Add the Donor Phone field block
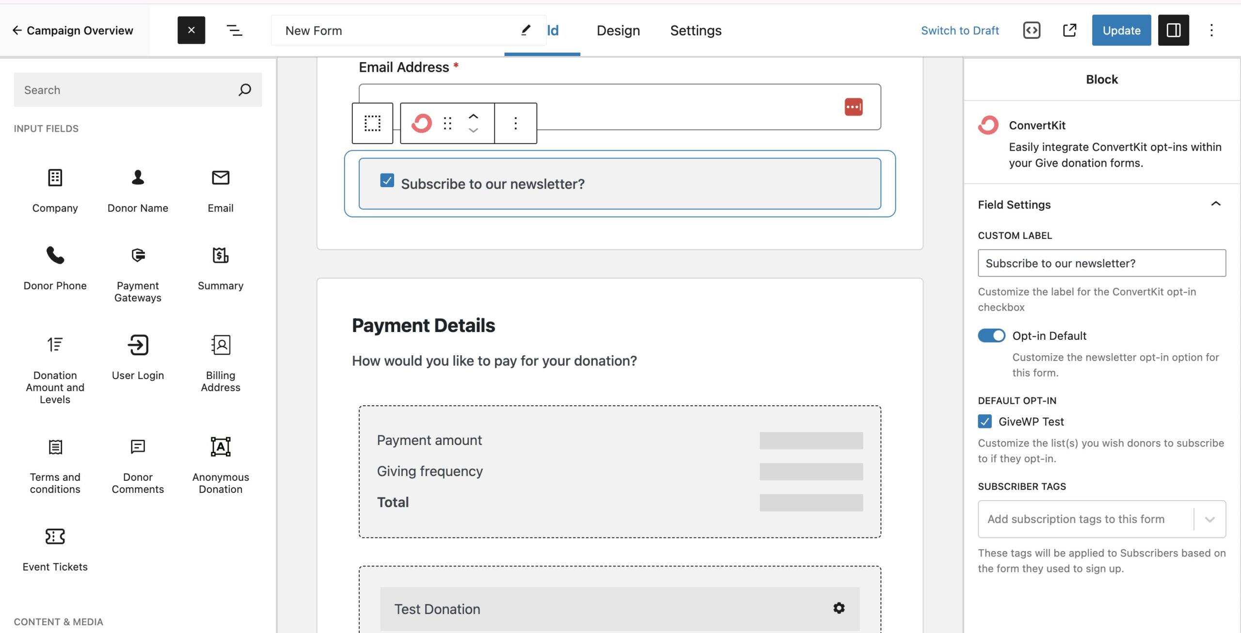 (55, 267)
